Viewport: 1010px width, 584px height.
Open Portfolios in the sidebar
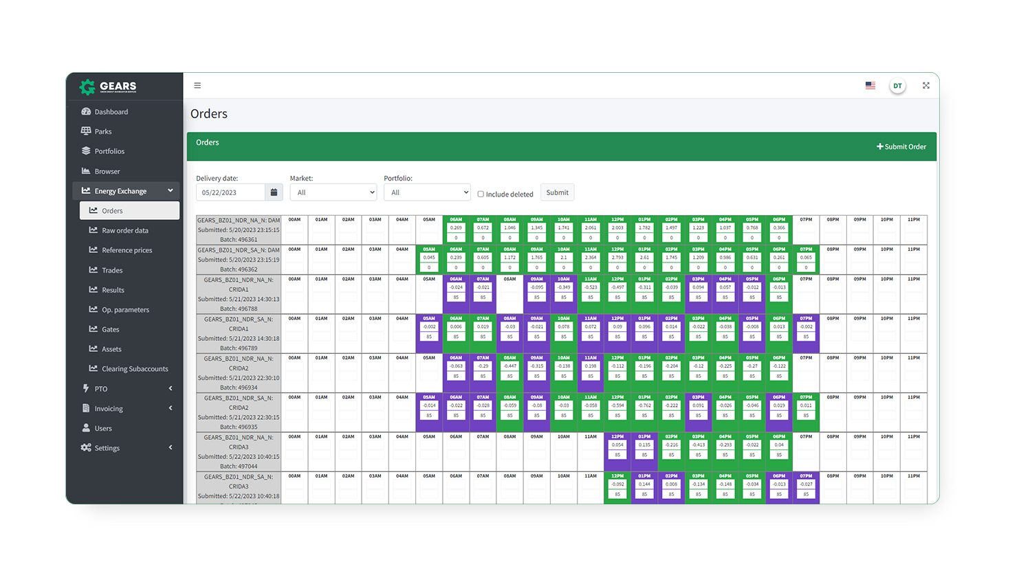(x=109, y=151)
